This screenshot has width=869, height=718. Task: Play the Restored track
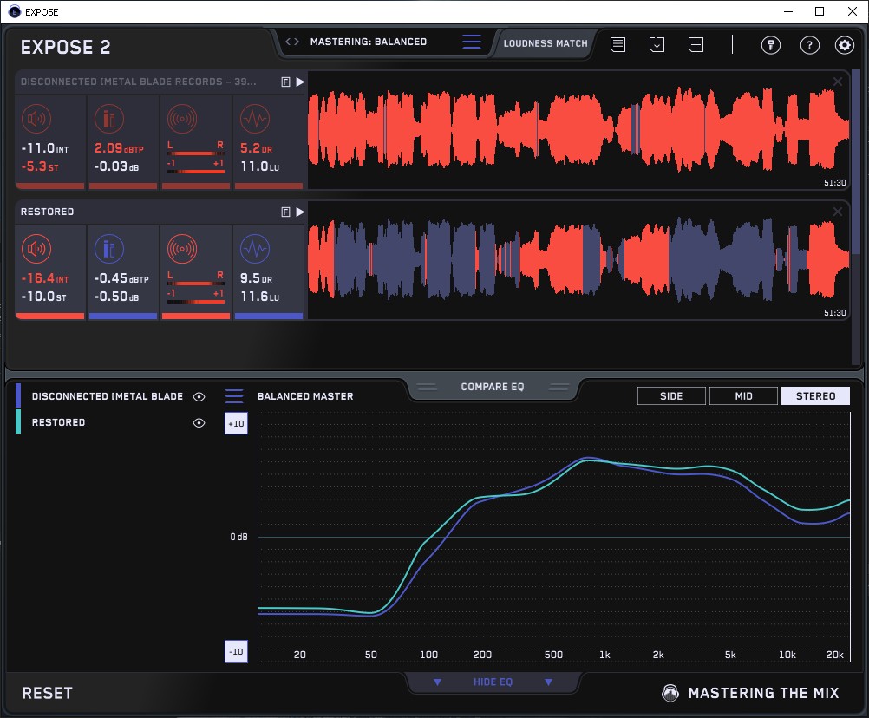pos(300,212)
